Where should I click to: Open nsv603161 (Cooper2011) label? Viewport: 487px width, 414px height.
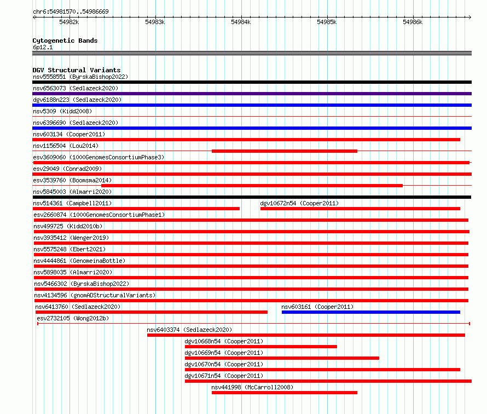coord(317,307)
